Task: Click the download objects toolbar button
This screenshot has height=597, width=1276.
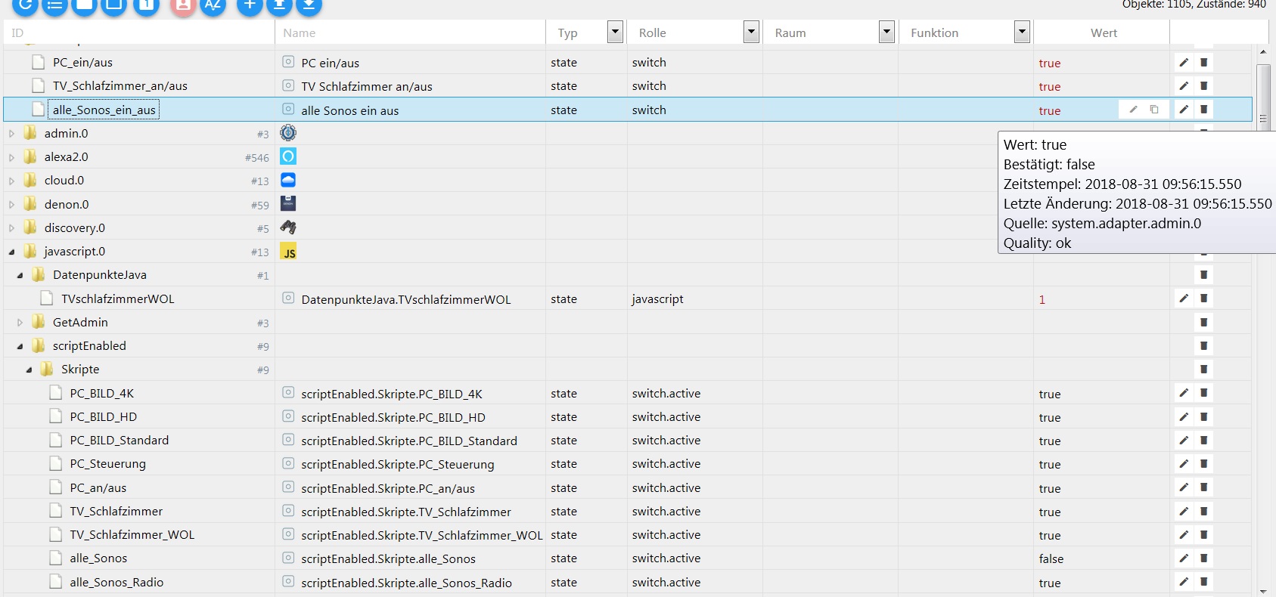Action: pos(309,5)
